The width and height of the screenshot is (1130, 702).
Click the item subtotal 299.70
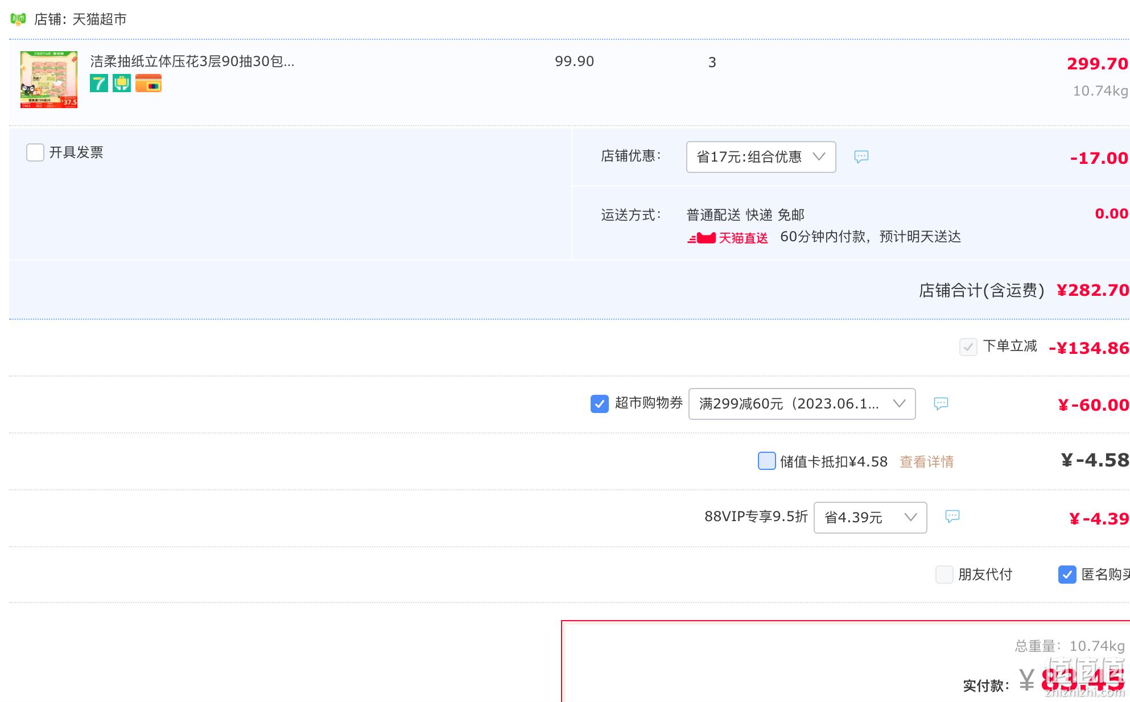pos(1098,64)
